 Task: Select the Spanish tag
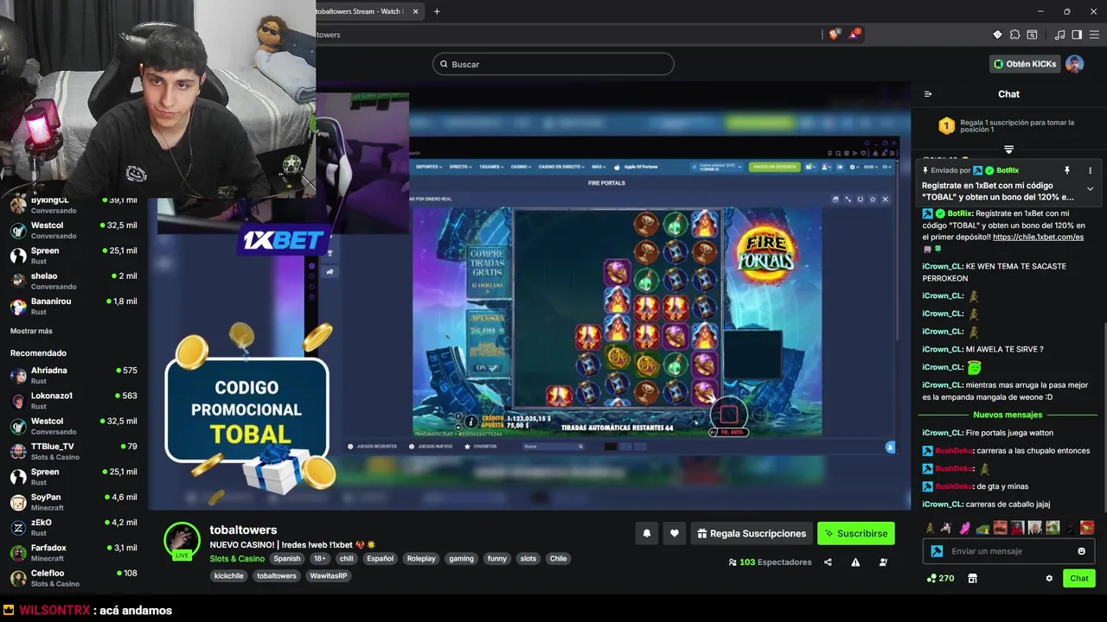pyautogui.click(x=287, y=559)
